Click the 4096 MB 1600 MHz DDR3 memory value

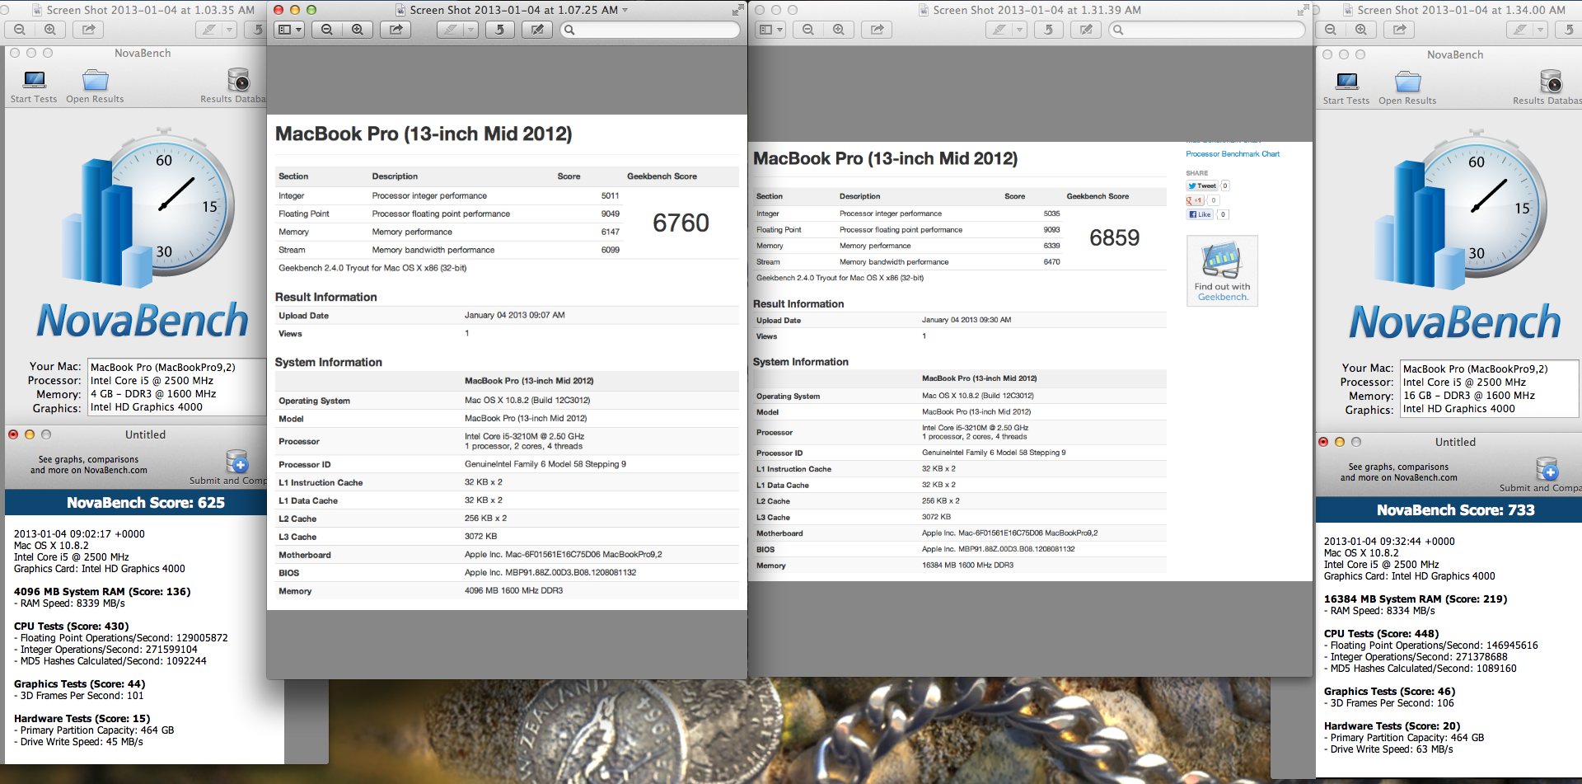[x=513, y=590]
